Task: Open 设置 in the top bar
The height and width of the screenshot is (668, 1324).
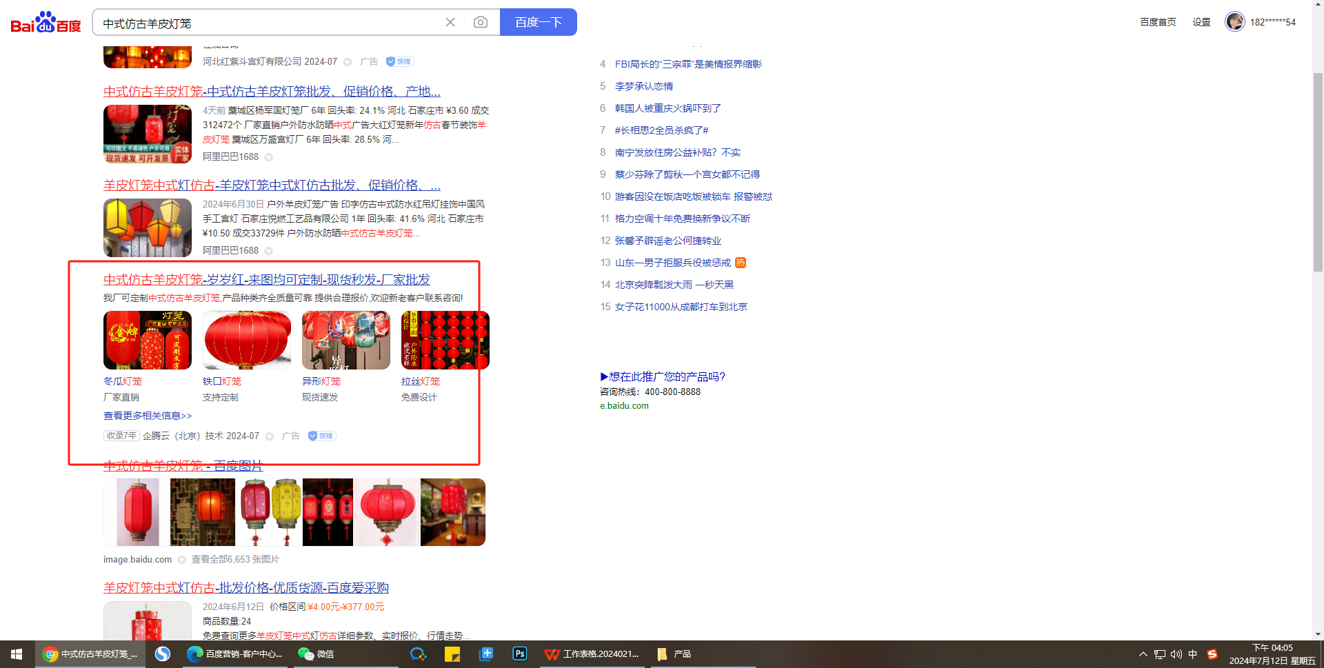Action: (x=1202, y=22)
